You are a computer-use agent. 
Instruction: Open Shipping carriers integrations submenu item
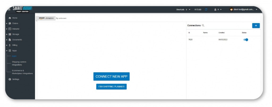[19, 63]
